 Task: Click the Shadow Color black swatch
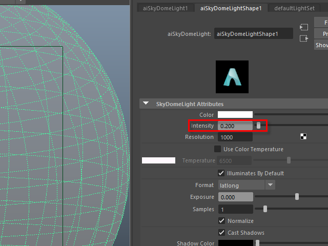(x=235, y=243)
